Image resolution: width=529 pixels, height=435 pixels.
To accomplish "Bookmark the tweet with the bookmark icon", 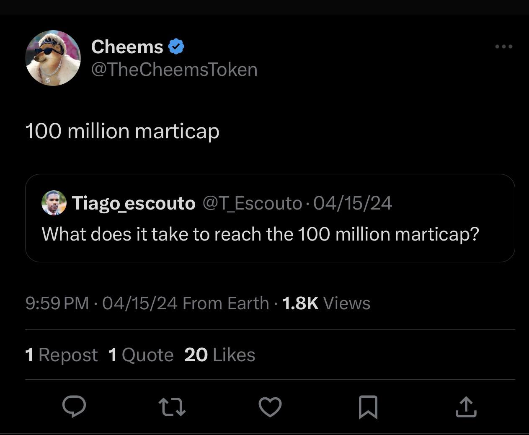I will coord(368,406).
